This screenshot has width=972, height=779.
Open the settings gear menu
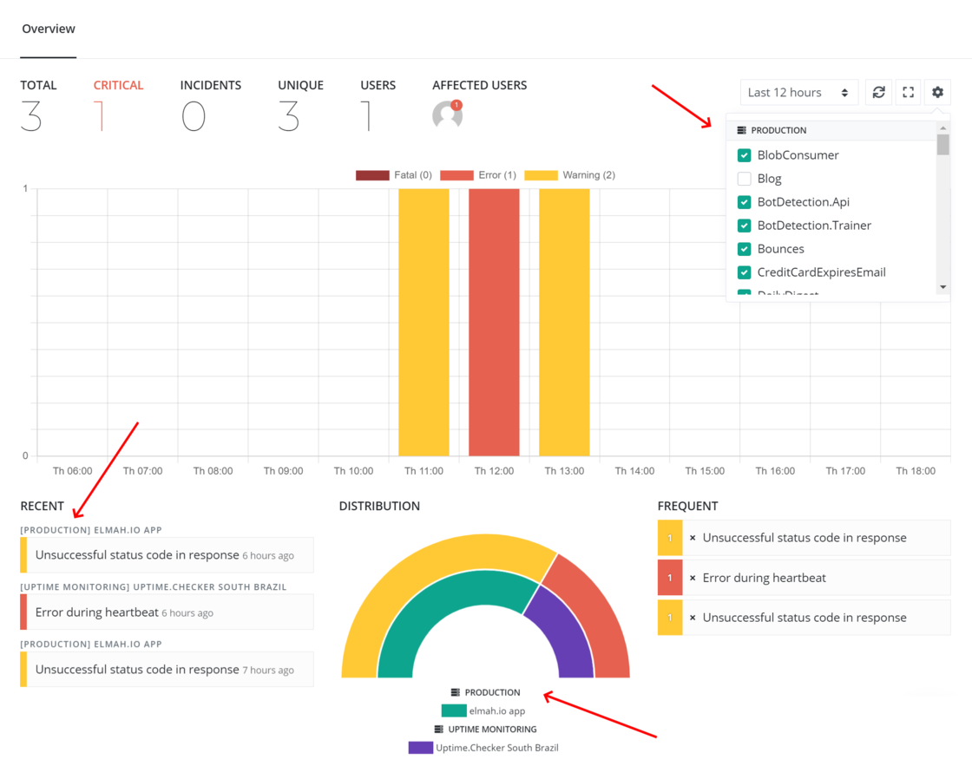pos(937,92)
